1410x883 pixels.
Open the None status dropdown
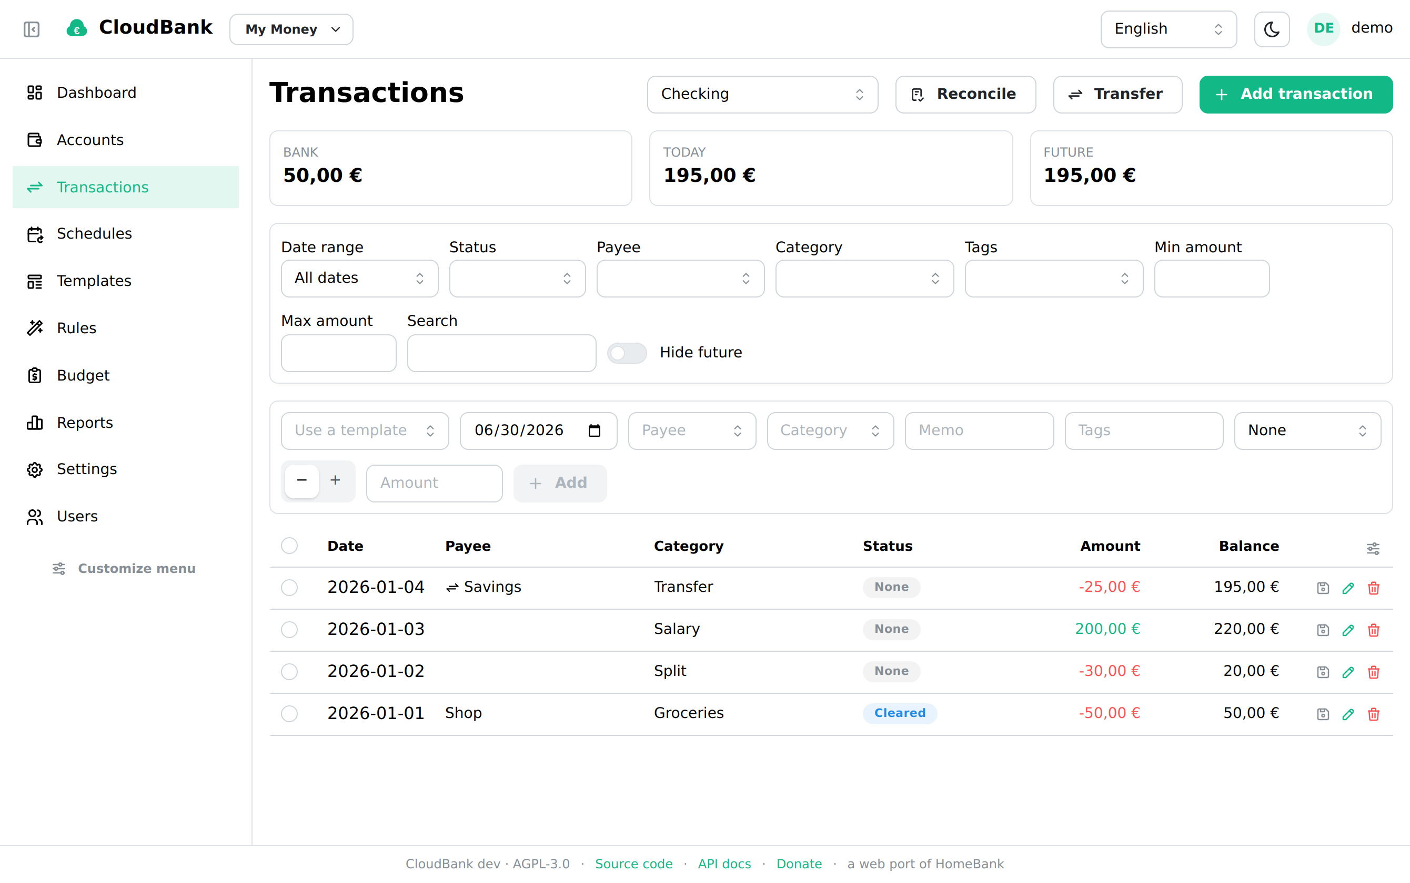1308,431
